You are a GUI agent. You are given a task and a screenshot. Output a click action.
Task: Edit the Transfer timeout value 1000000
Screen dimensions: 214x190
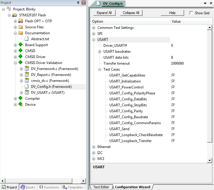pos(177,63)
